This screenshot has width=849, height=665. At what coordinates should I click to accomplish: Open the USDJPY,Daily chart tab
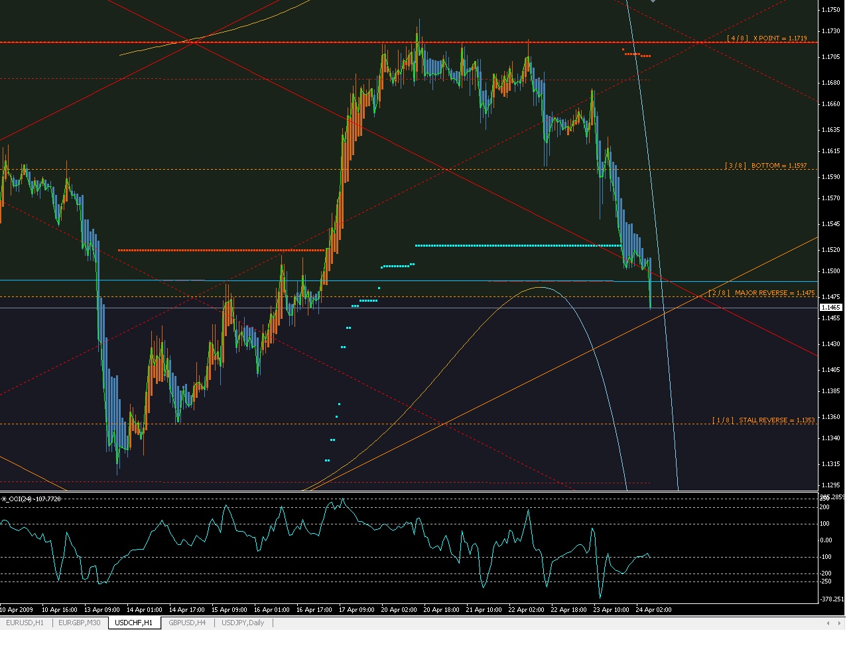coord(243,623)
